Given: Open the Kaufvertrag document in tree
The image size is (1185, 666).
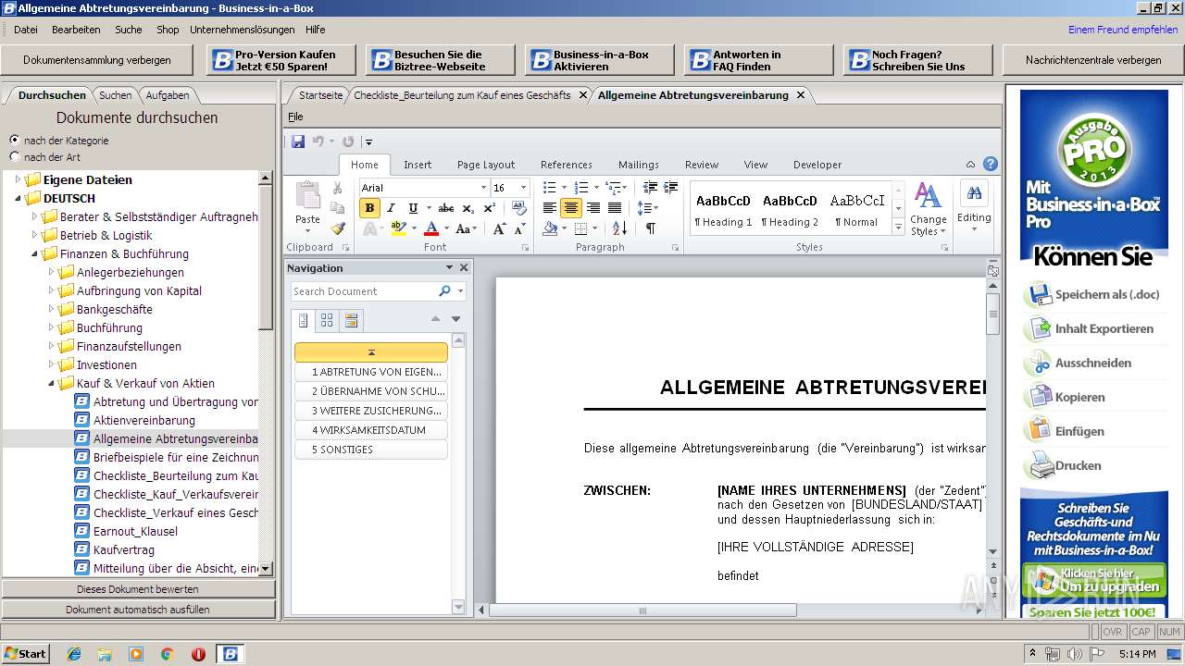Looking at the screenshot, I should [x=124, y=549].
